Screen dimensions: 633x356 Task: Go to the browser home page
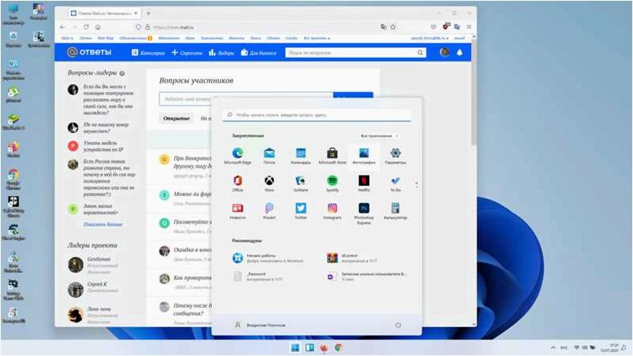click(x=98, y=27)
